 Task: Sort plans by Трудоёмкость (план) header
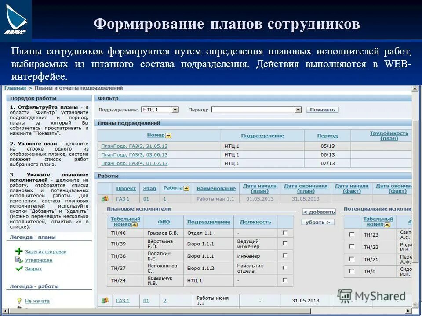pos(389,136)
